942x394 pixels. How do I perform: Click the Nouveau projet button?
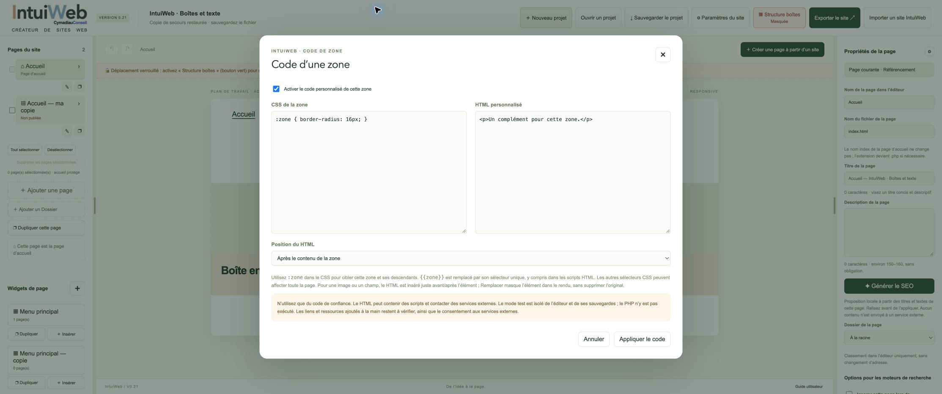[546, 18]
